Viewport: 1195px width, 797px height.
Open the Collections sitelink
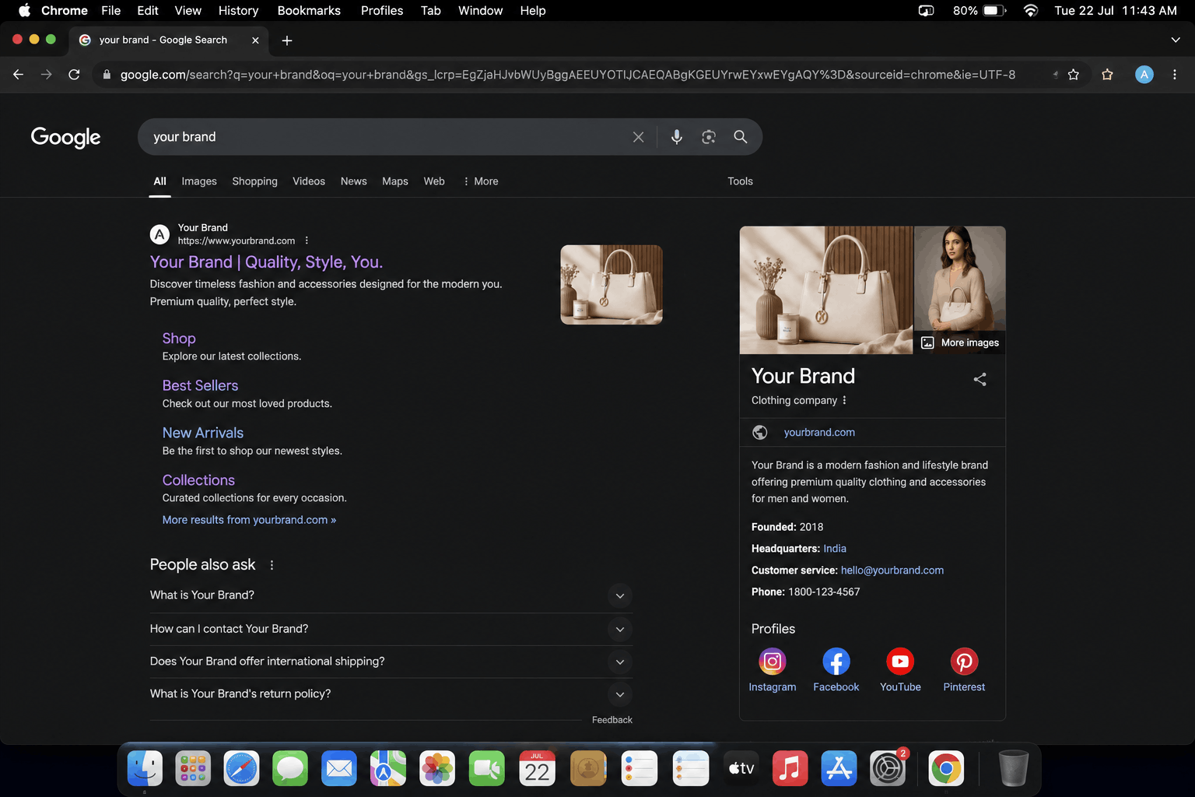tap(198, 480)
